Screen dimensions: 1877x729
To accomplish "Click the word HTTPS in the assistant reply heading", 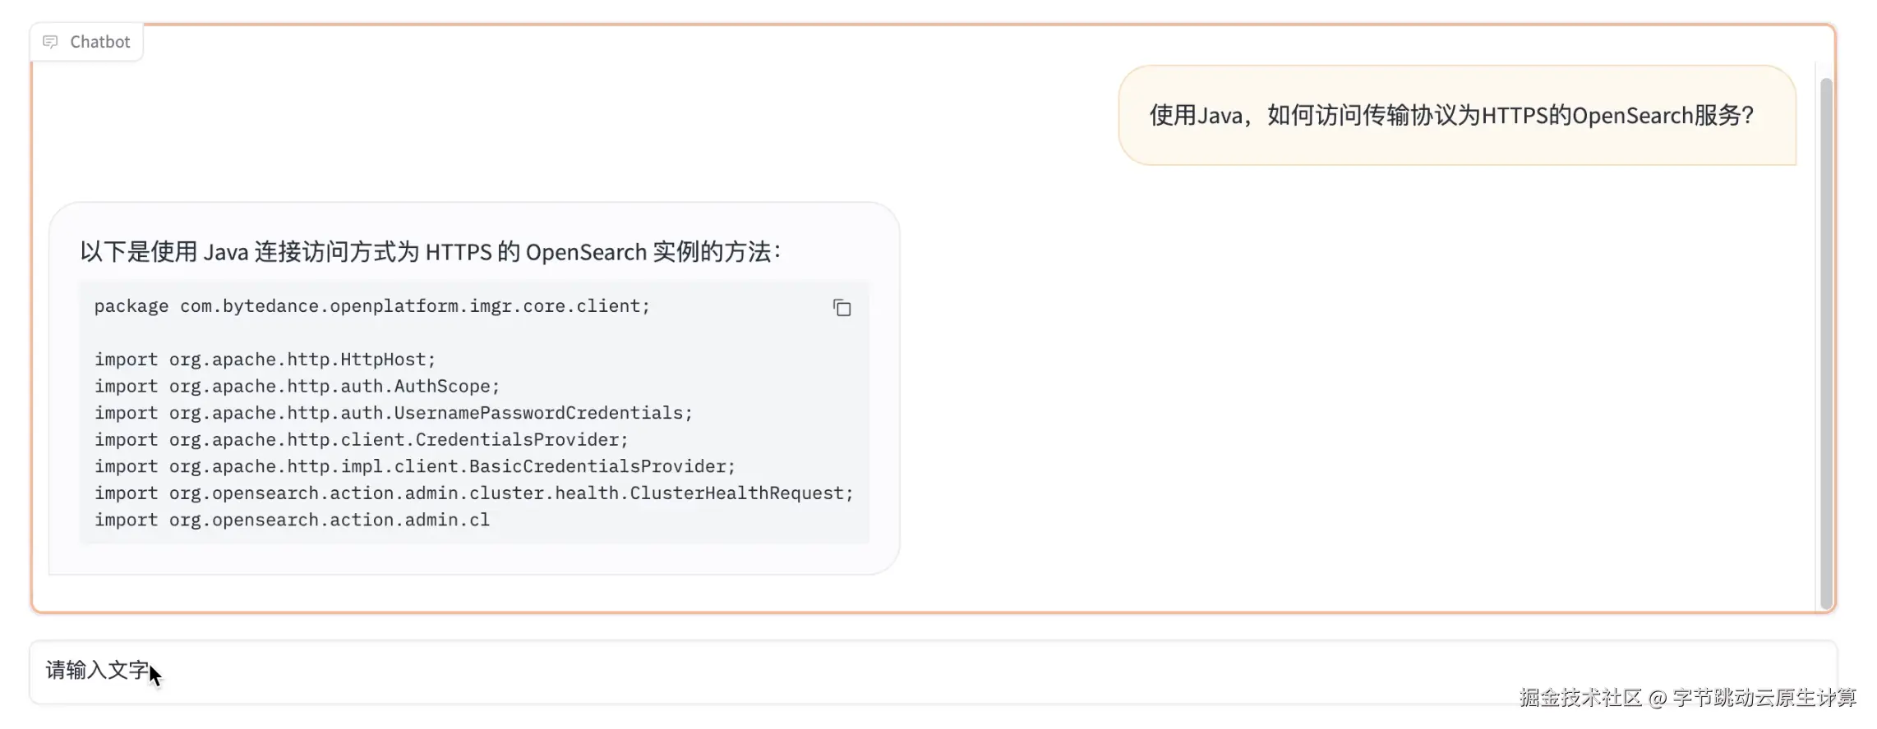I will [459, 251].
